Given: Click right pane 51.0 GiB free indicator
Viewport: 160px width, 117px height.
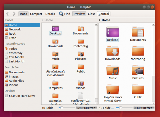Looking at the screenshot, I should tap(143, 108).
